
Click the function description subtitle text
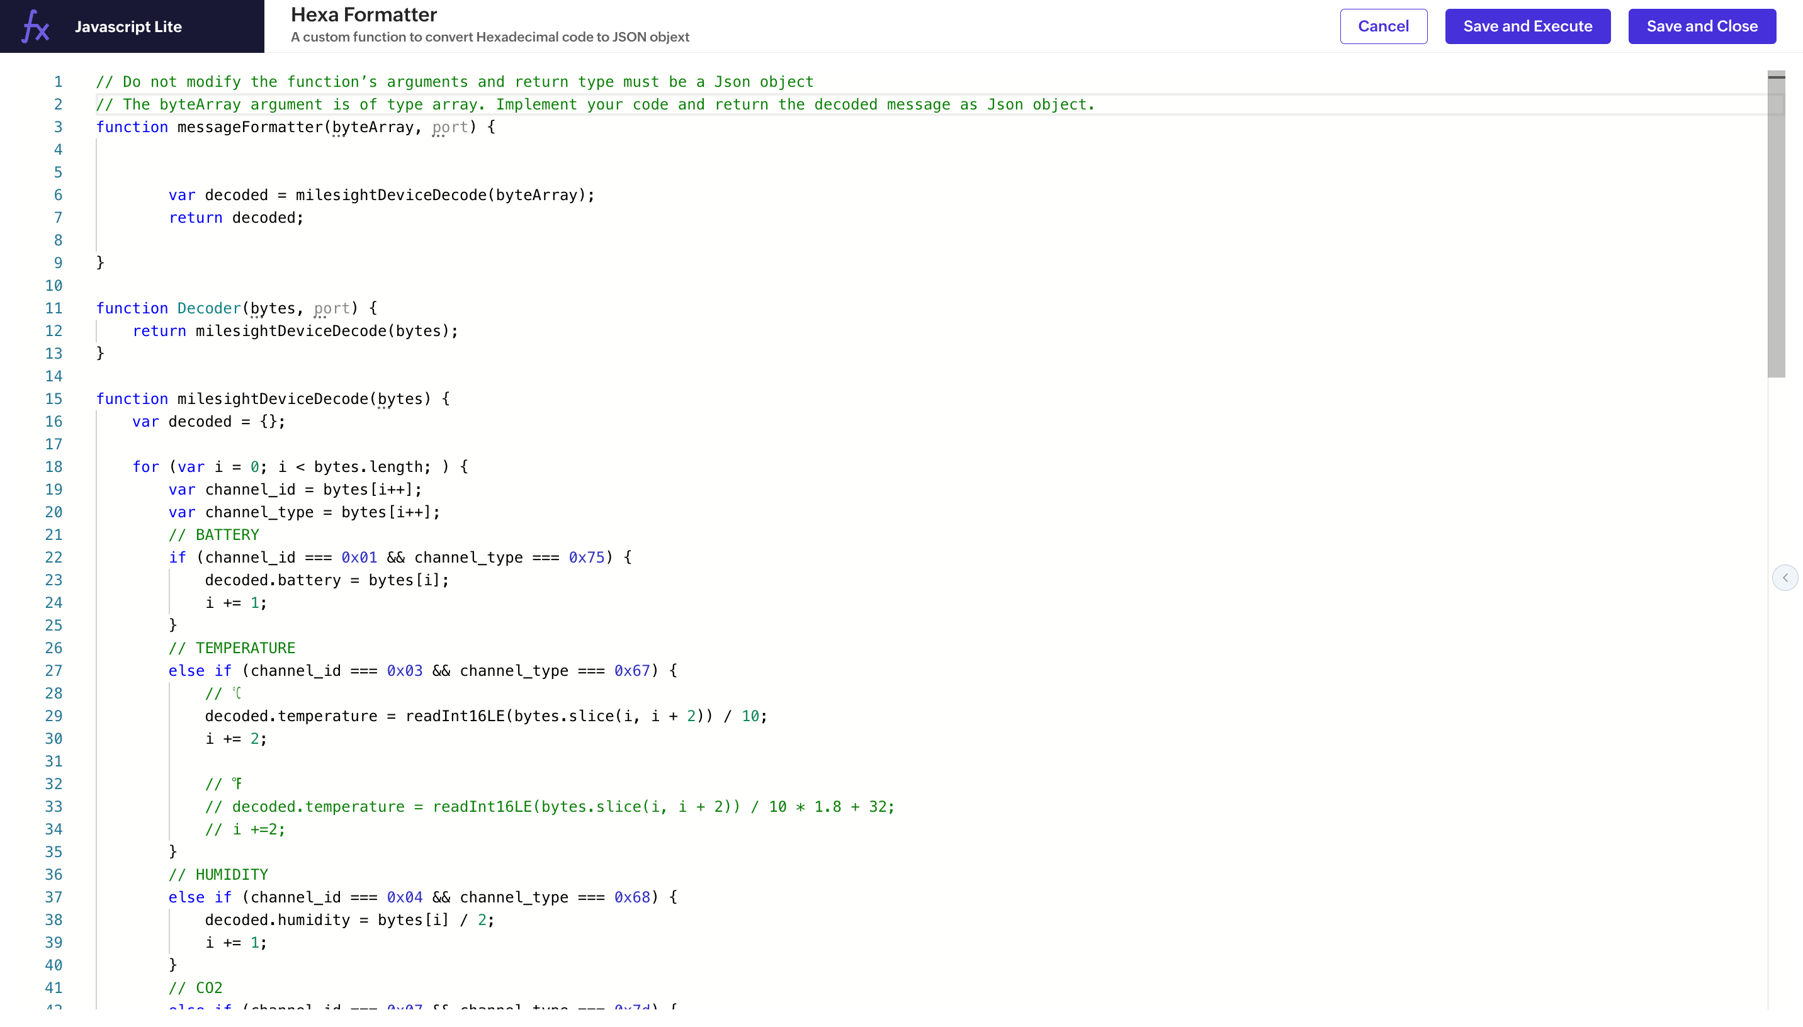point(490,36)
